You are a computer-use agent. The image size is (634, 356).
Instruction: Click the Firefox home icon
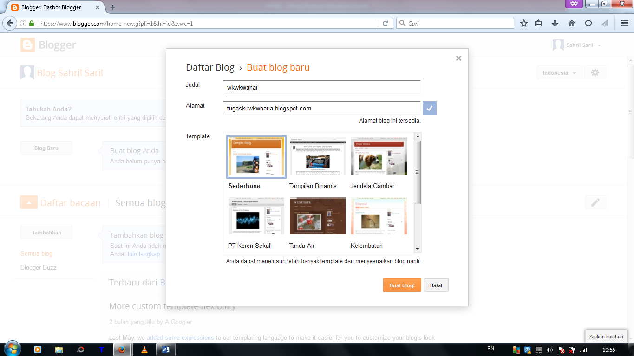pos(572,23)
